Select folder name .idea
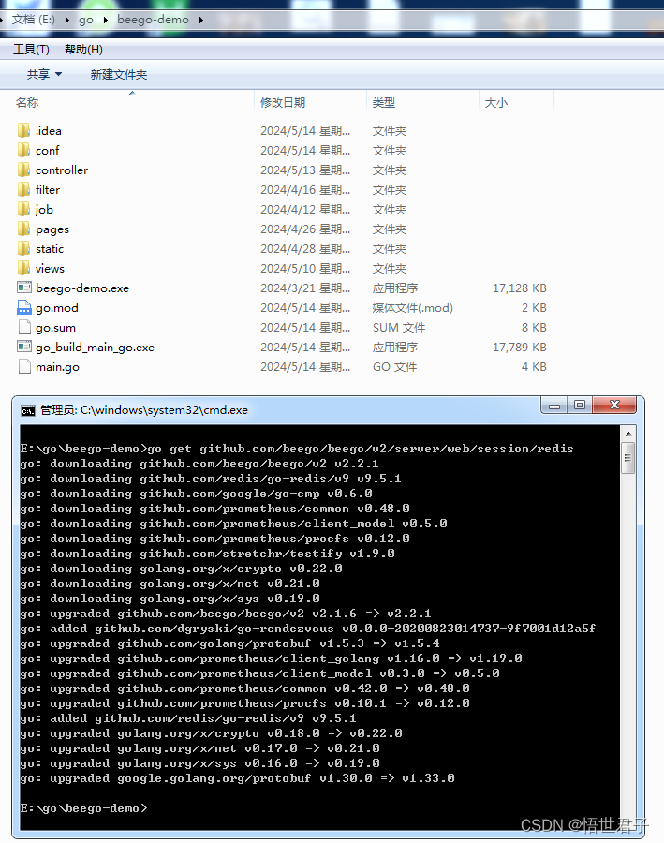 coord(49,130)
